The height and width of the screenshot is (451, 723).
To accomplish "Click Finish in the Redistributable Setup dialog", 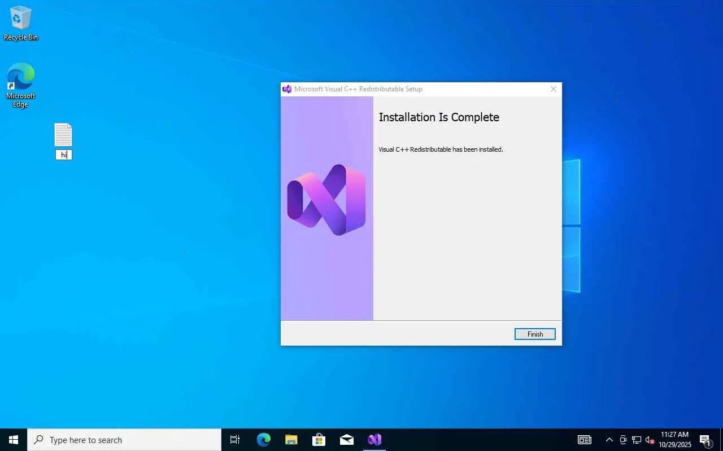I will click(535, 334).
